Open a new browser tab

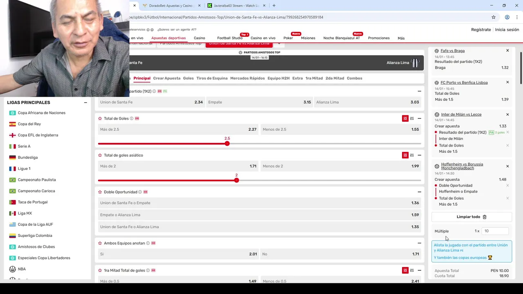tap(274, 6)
